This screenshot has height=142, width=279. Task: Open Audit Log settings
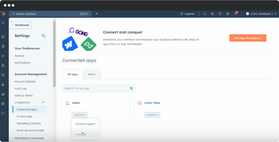[x=21, y=89]
